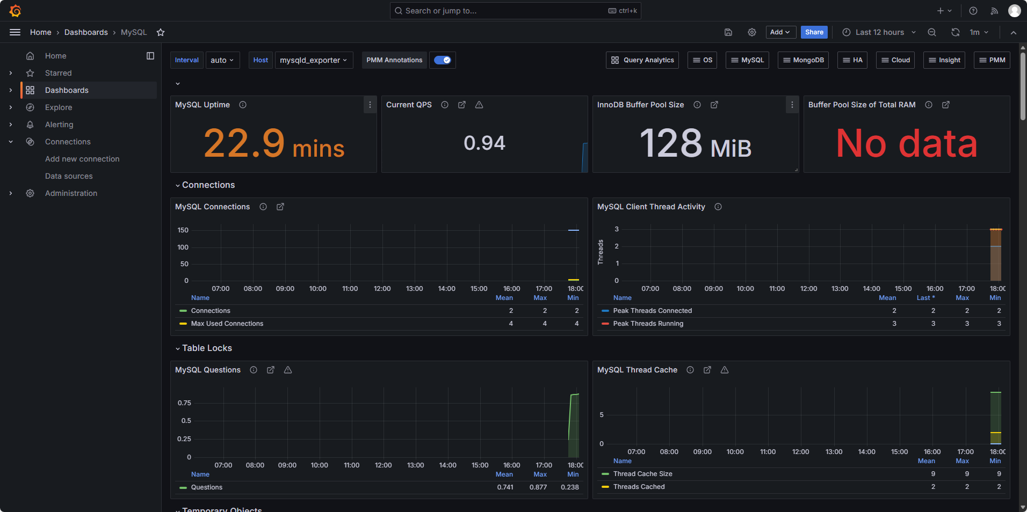The image size is (1027, 512).
Task: Open external link on MySQL Connections panel
Action: click(280, 207)
